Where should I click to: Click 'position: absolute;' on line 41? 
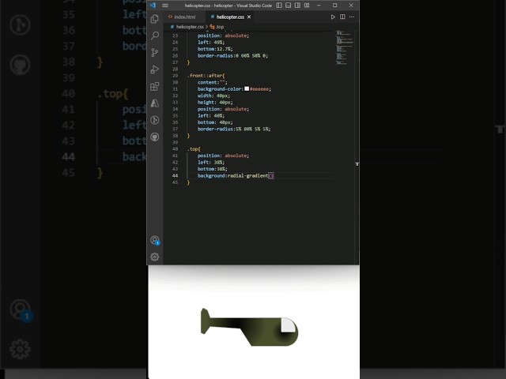(223, 156)
